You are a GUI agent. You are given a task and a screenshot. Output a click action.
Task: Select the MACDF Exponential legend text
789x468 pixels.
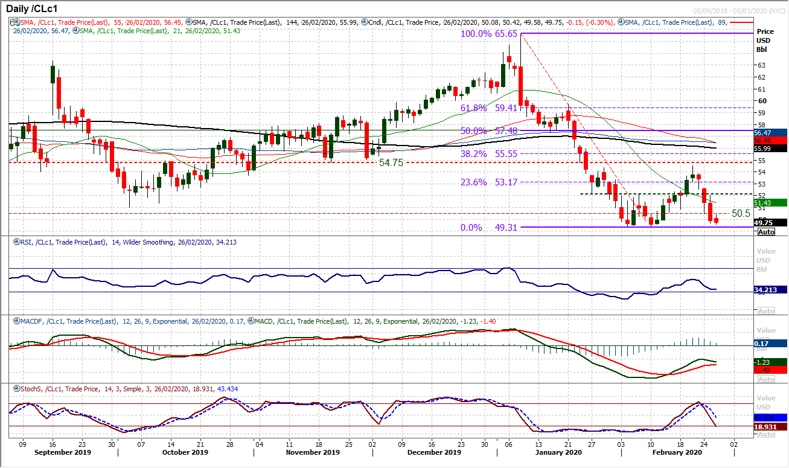[133, 320]
